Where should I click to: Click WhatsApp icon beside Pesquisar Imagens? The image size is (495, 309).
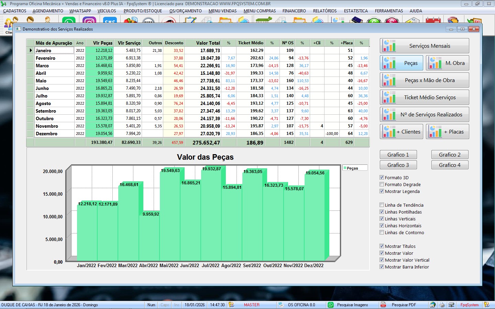(331, 305)
